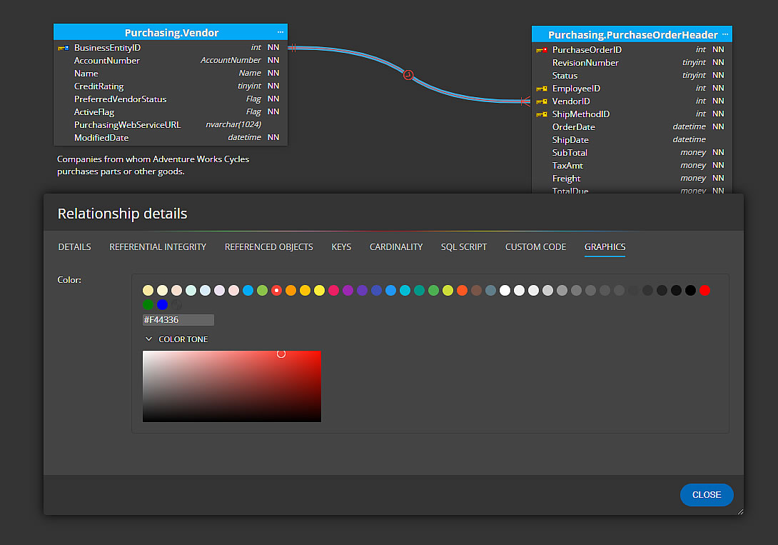The image size is (778, 545).
Task: Click the CLOSE button
Action: click(707, 495)
